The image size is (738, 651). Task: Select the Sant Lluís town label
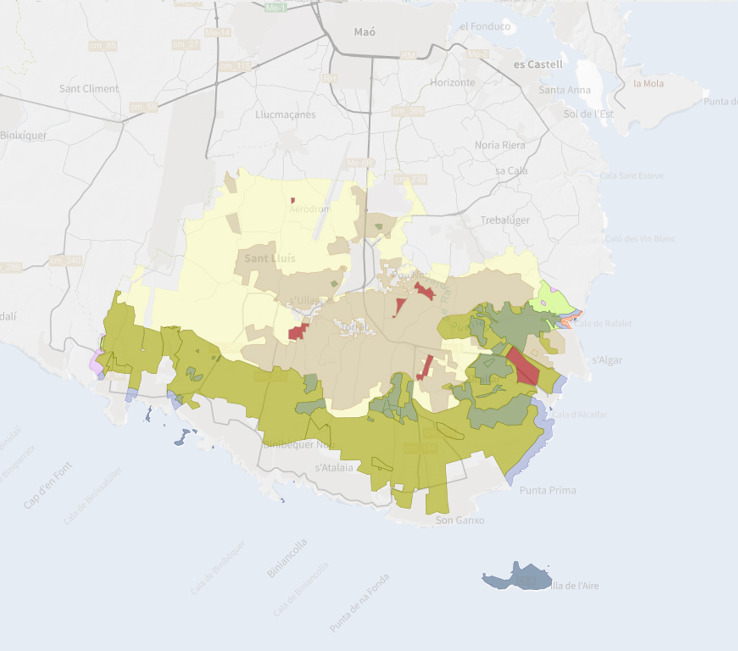click(x=269, y=258)
